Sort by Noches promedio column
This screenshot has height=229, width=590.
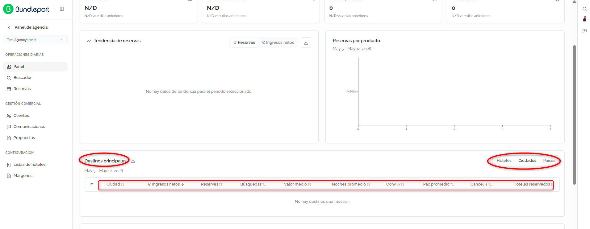coord(351,184)
